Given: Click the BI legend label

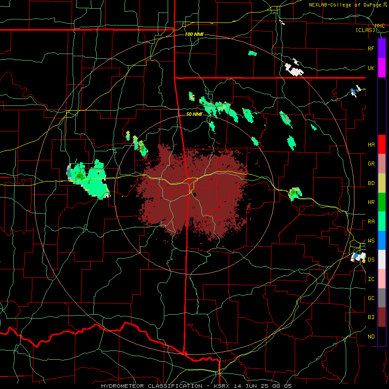Looking at the screenshot, I should click(x=371, y=317).
